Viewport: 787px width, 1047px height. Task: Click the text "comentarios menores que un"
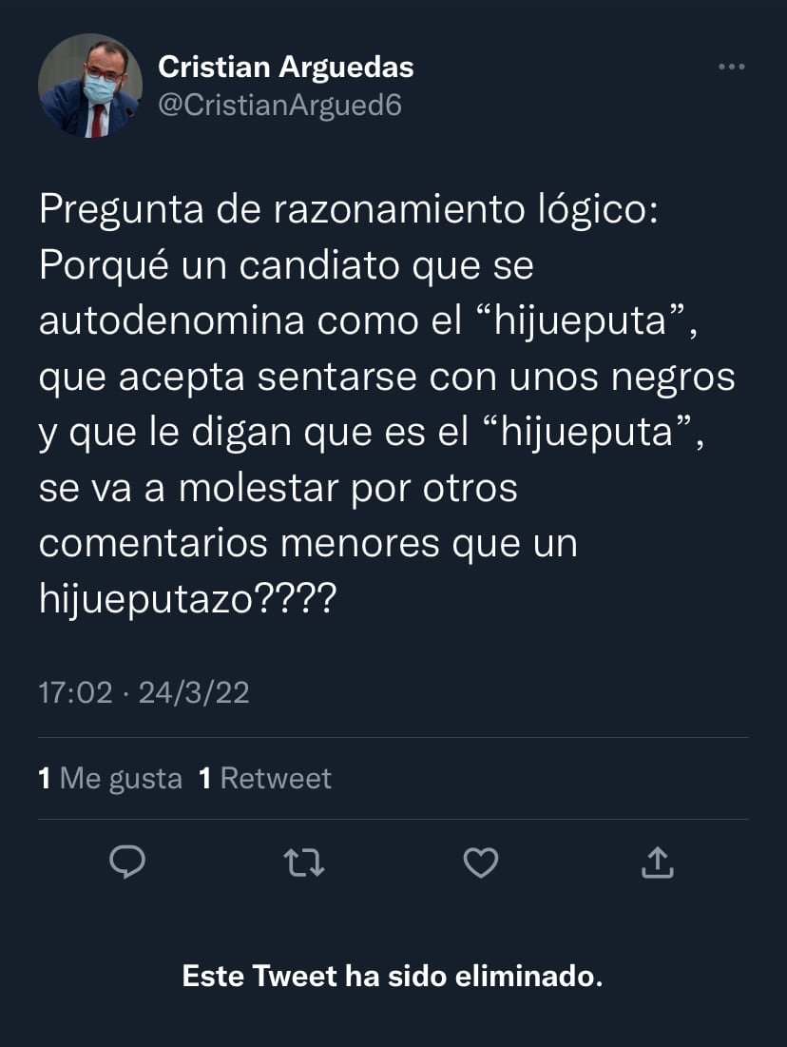[x=308, y=544]
